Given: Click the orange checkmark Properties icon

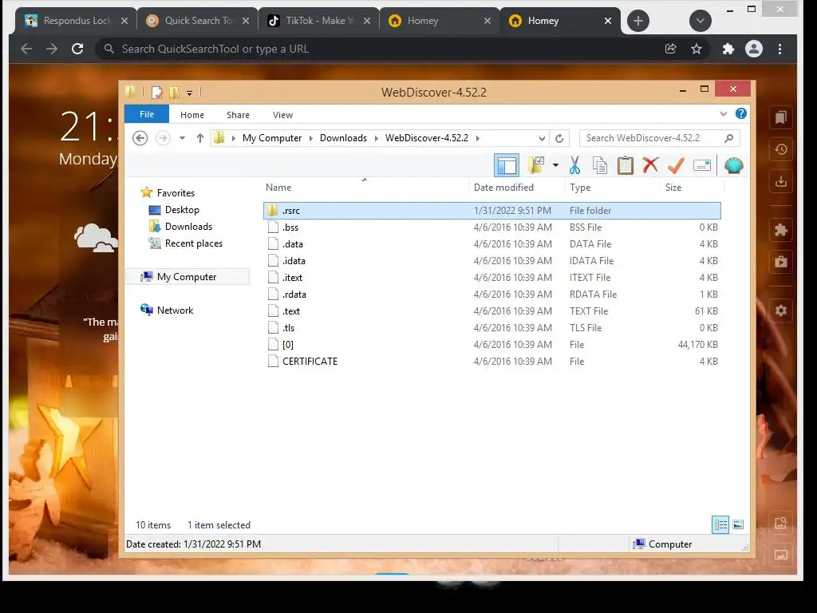Looking at the screenshot, I should coord(676,166).
